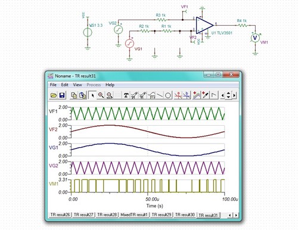Open the Edit menu

pos(64,85)
